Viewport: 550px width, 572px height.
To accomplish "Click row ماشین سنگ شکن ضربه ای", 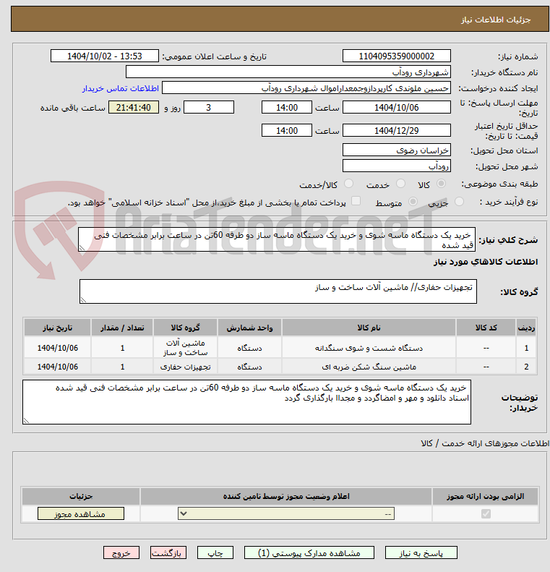I will [x=280, y=366].
